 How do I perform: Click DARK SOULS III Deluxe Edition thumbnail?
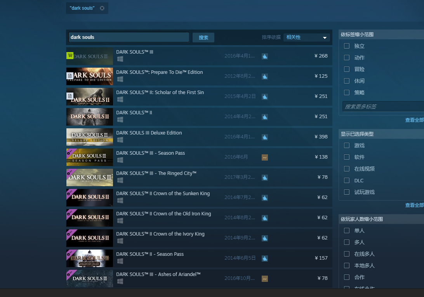[x=90, y=137]
